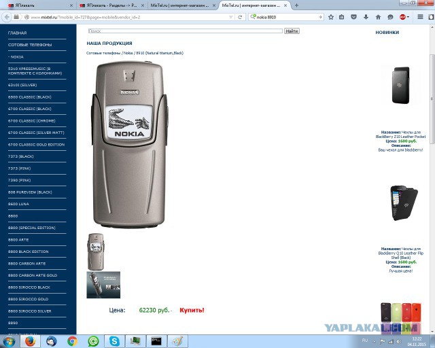The width and height of the screenshot is (435, 348).
Task: Open 6500 Classic (Black) sidebar link
Action: pyautogui.click(x=30, y=97)
